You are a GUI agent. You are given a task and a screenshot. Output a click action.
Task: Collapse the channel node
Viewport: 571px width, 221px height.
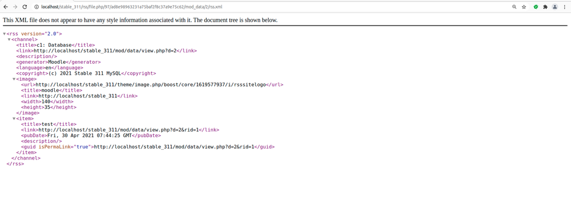pyautogui.click(x=10, y=39)
